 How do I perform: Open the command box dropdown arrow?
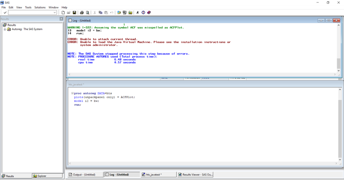(55, 13)
